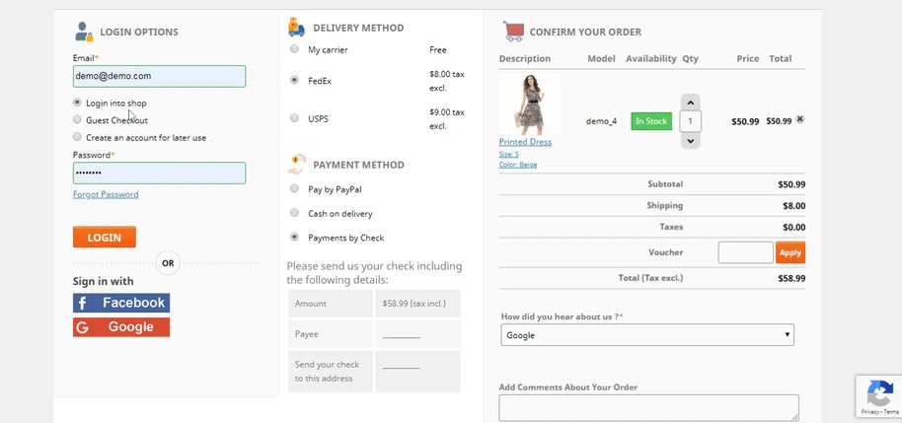Click the Total (Tax excl.) $58.99 value
The image size is (902, 423).
coord(791,278)
